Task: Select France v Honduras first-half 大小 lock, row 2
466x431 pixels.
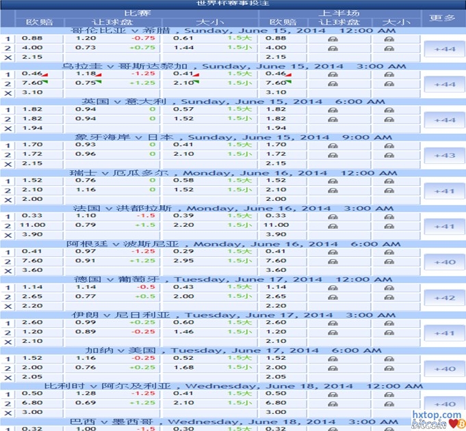Action: coord(389,225)
